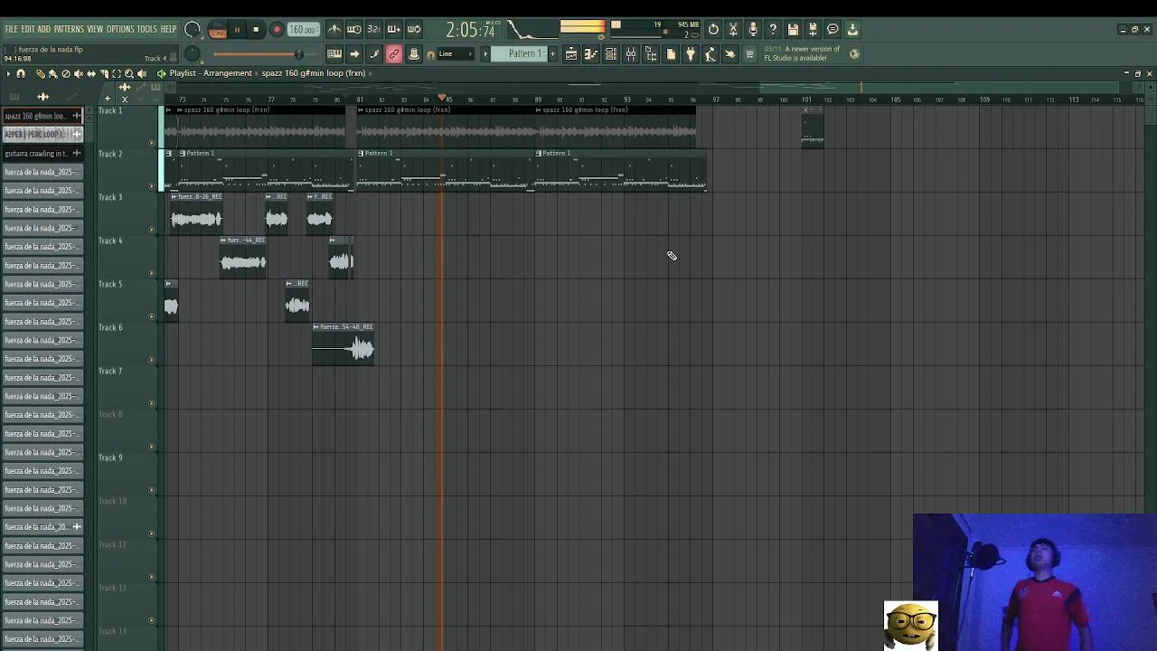1157x651 pixels.
Task: Click the plus button beside Pattern 1
Action: [553, 54]
